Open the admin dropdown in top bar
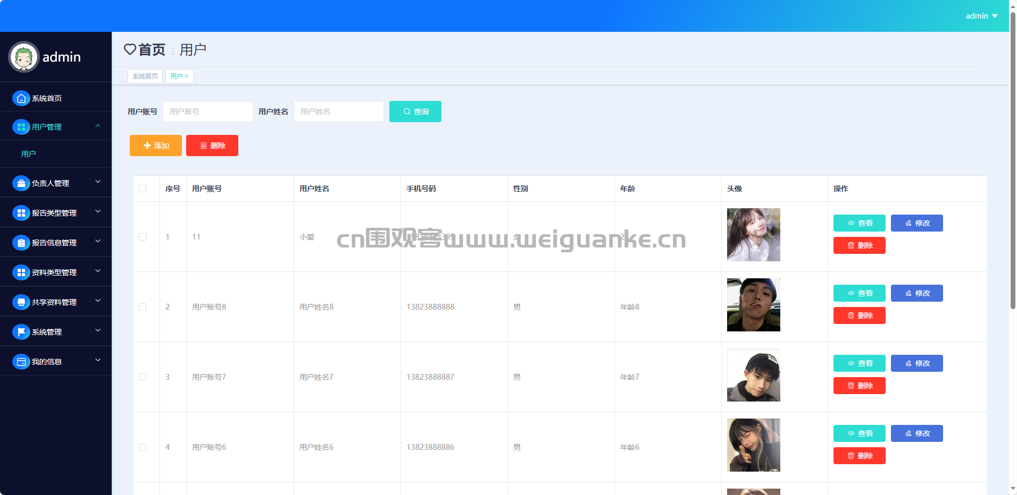This screenshot has height=495, width=1017. coord(981,16)
